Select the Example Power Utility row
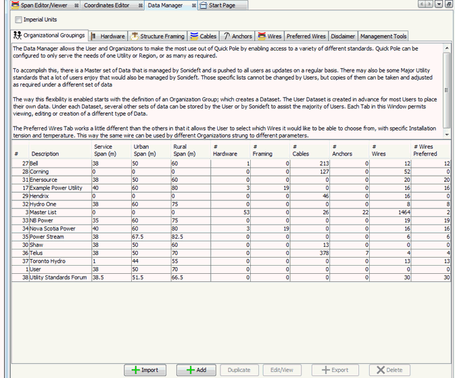Viewport: 455px width, 378px height. pos(231,188)
